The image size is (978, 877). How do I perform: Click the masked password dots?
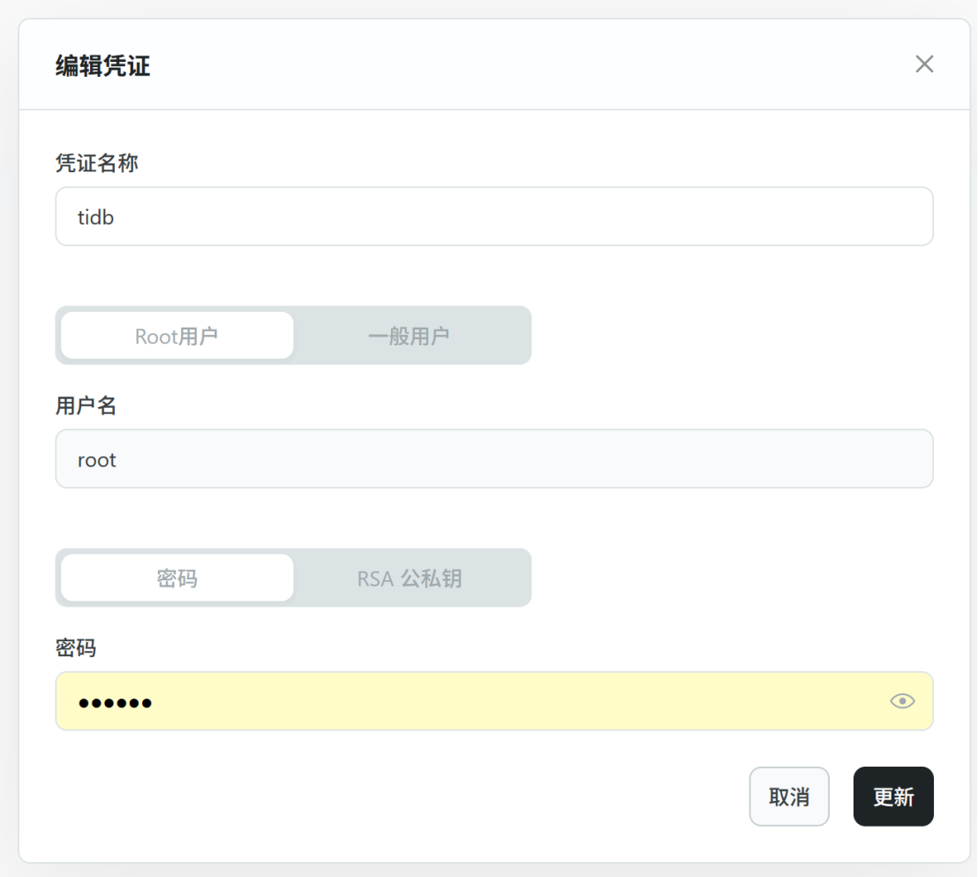tap(115, 703)
